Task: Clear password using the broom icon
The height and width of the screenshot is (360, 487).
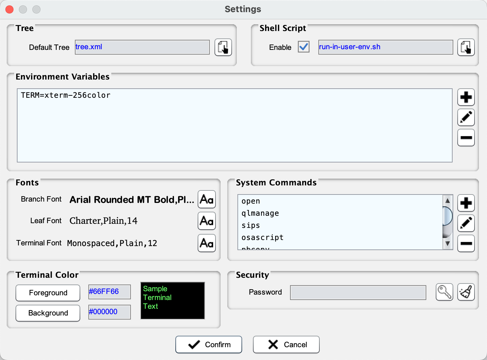Action: click(x=466, y=292)
